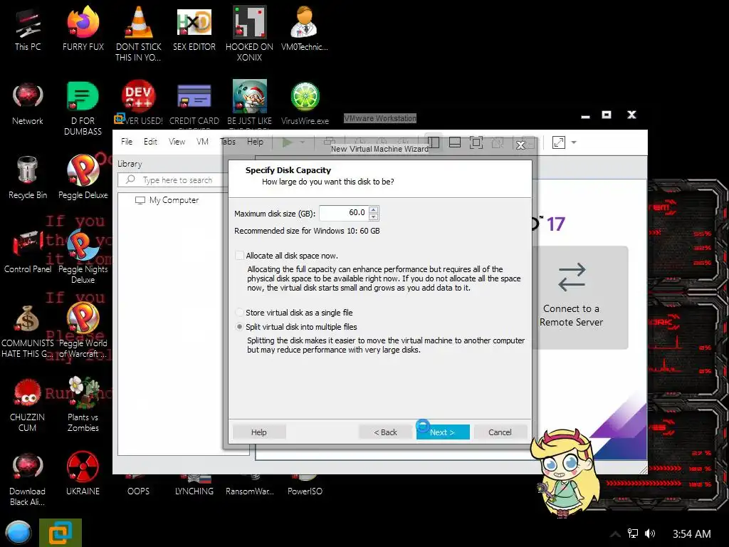Open the File menu
The image size is (729, 547).
(x=127, y=142)
